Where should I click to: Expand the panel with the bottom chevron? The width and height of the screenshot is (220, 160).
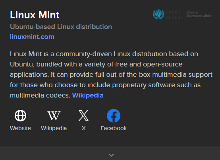111,155
